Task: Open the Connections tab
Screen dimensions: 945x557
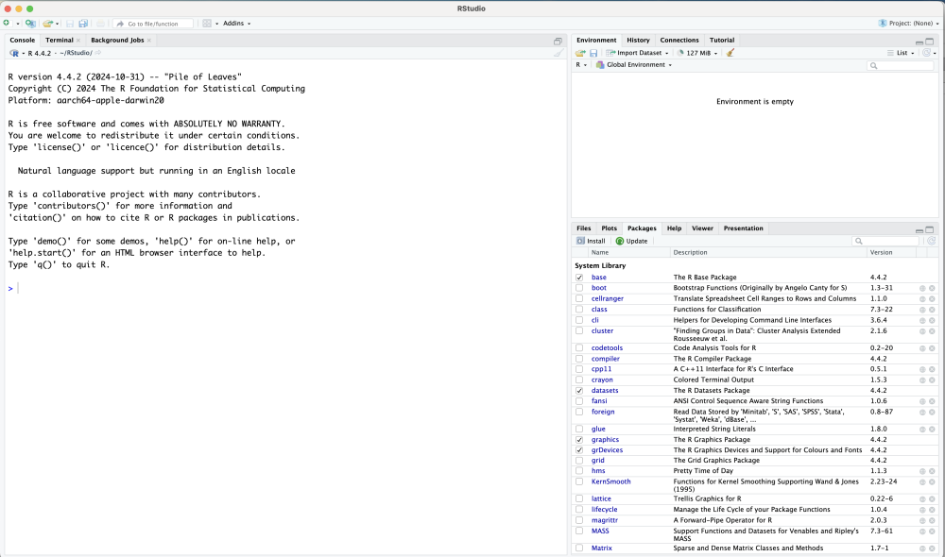Action: click(x=679, y=41)
